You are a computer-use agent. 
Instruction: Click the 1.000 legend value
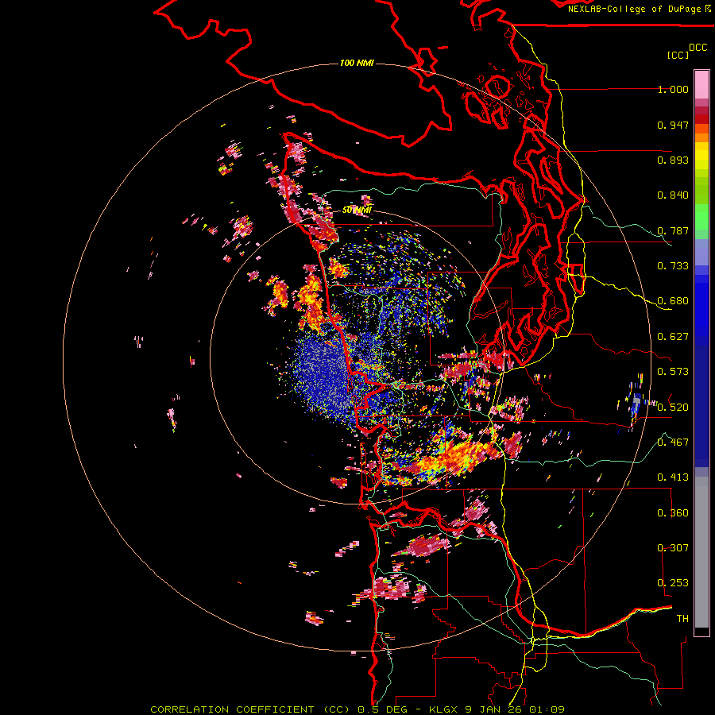click(673, 89)
